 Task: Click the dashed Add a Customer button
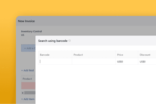[x=28, y=48]
